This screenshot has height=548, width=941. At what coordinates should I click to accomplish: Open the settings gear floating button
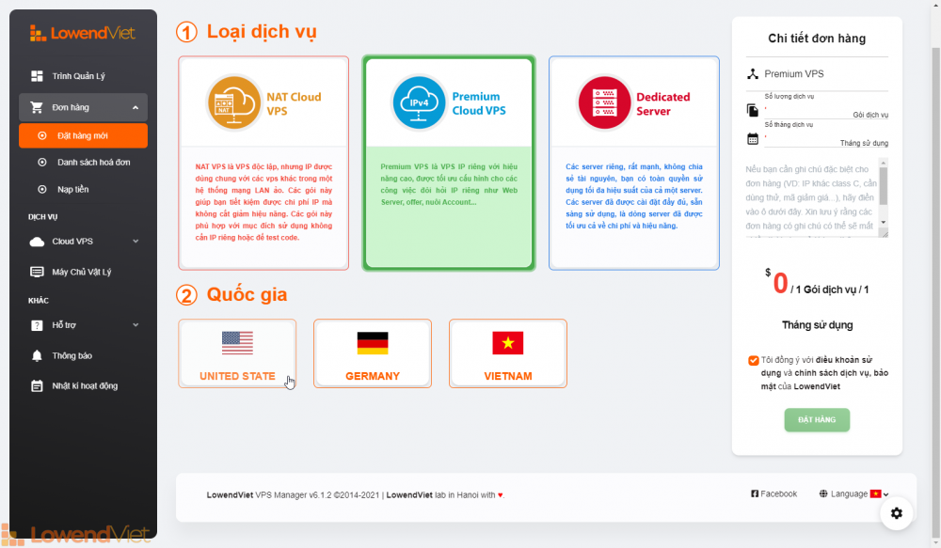[897, 513]
